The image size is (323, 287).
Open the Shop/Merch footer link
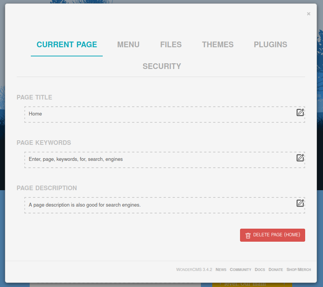pyautogui.click(x=299, y=269)
